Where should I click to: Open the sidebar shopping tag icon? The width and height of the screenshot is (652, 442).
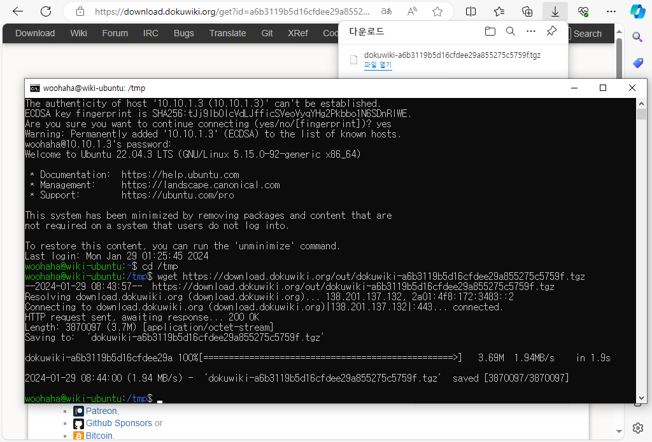click(x=638, y=63)
